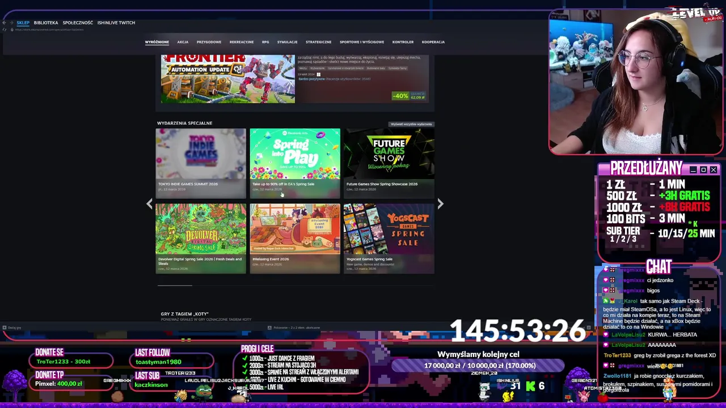
Task: Click the Wymyślamy kolejny cel label
Action: tap(478, 354)
